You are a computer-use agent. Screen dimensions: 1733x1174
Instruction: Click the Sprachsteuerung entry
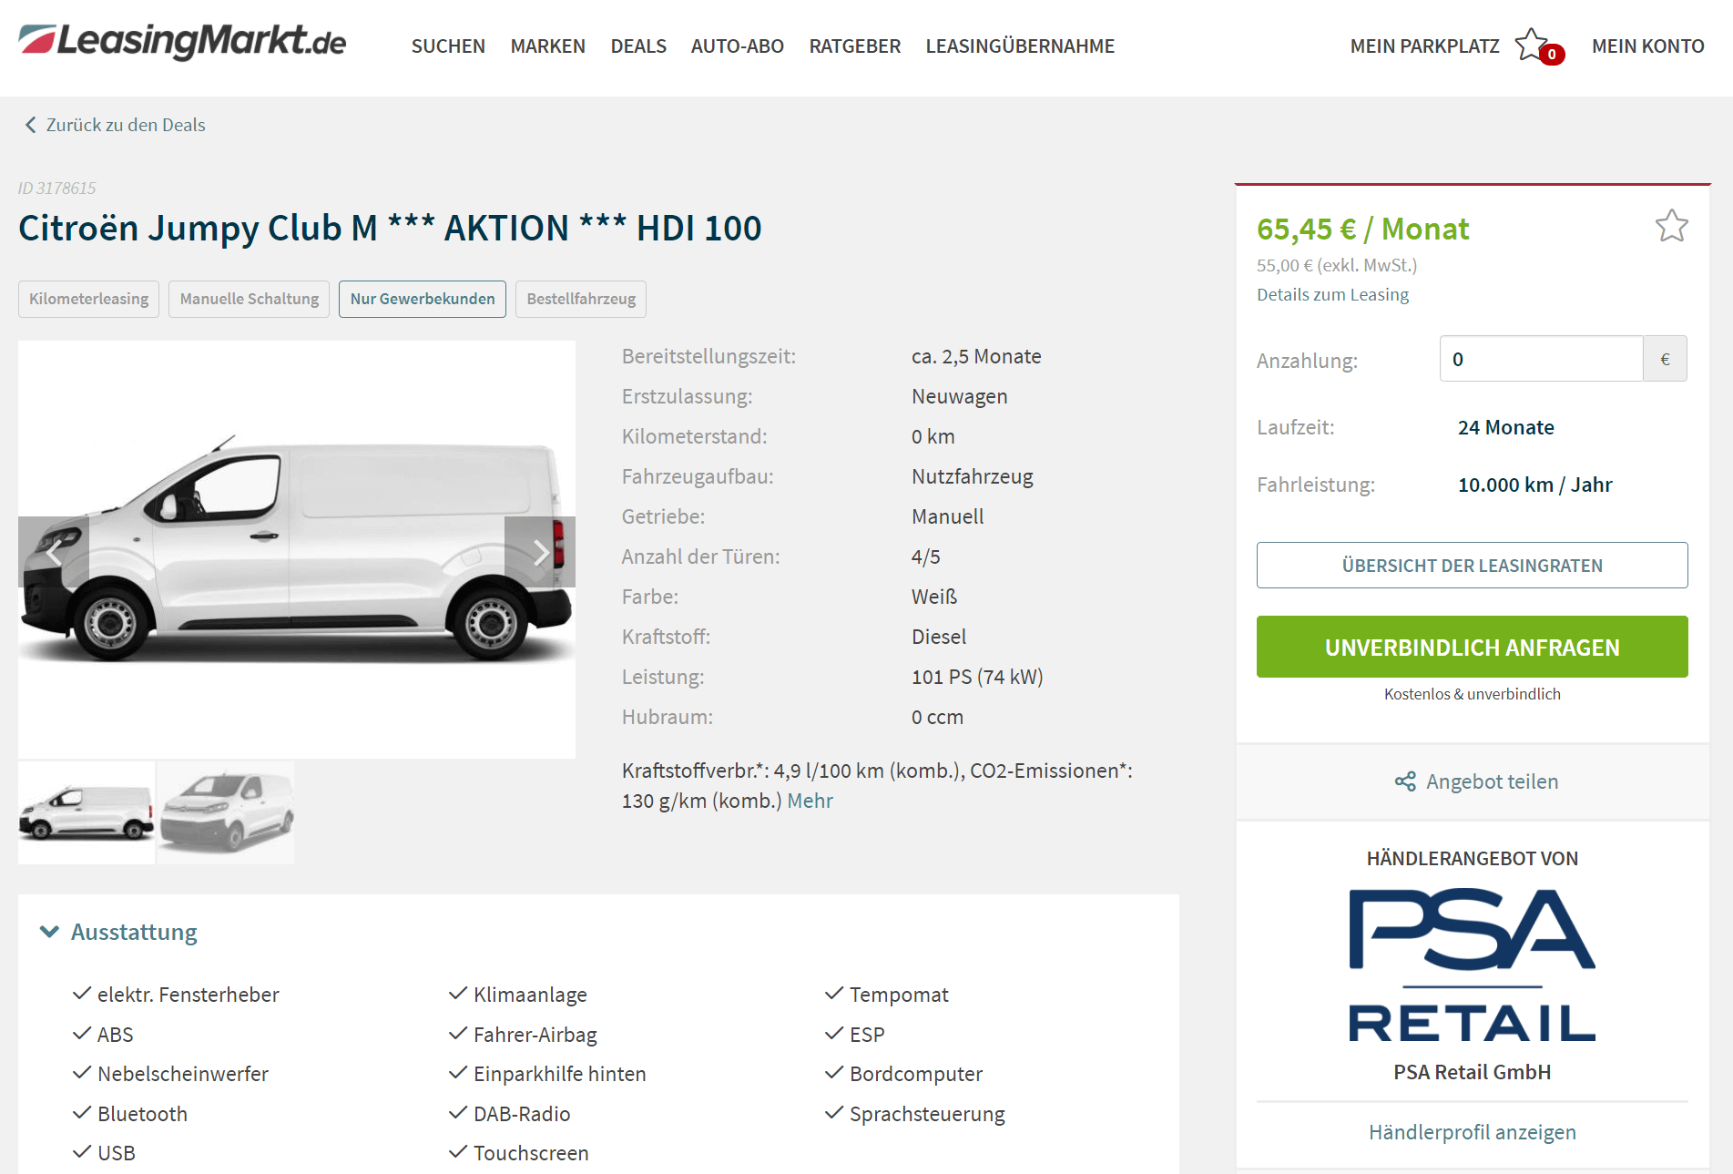927,1114
